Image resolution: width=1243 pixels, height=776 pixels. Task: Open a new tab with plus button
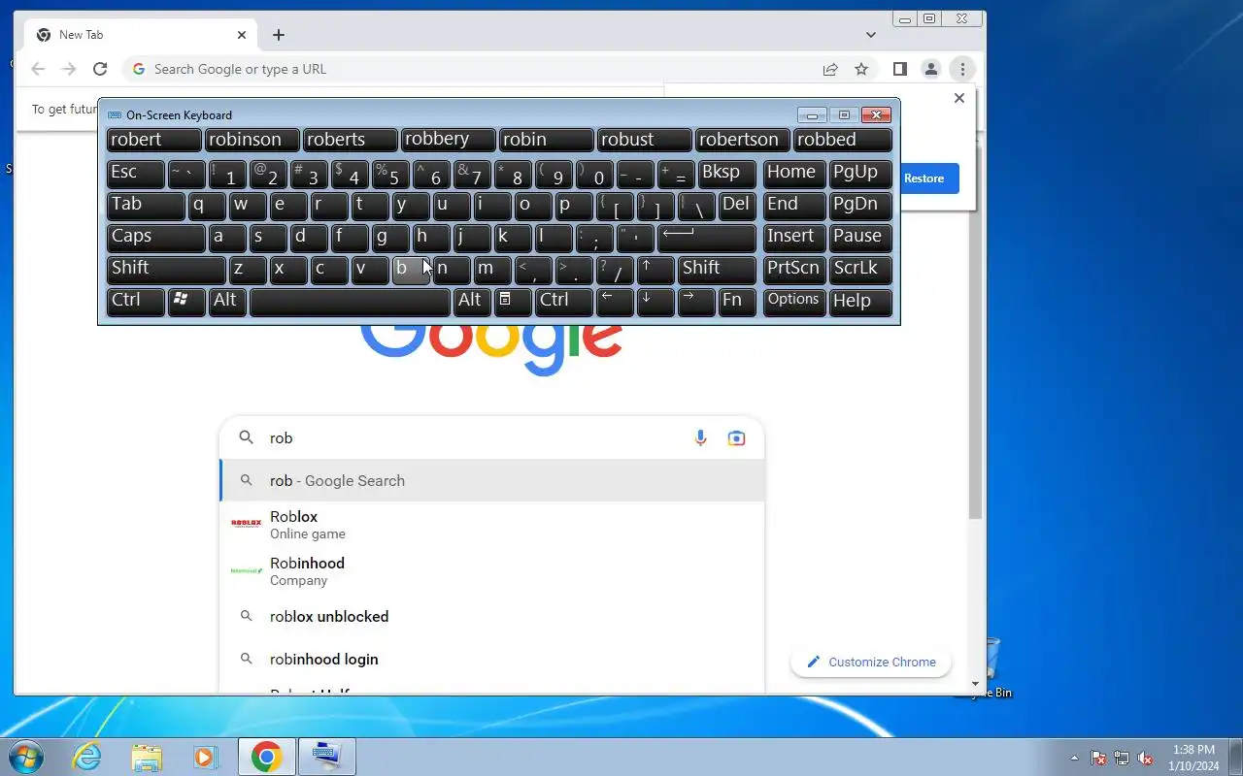coord(279,35)
